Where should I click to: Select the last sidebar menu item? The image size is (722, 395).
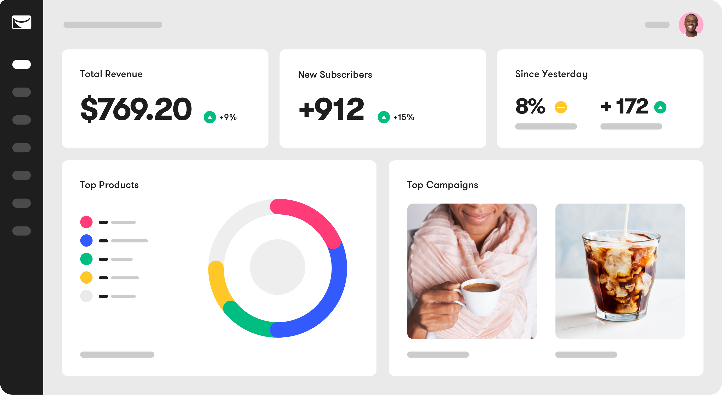(x=22, y=231)
